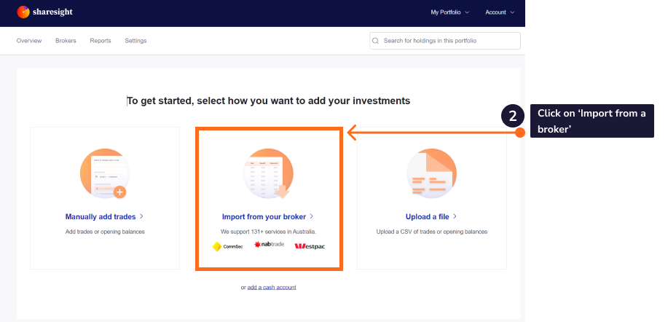Screen dimensions: 668x322
Task: Click 'We support 131+ services in Australia.' text
Action: 268,232
